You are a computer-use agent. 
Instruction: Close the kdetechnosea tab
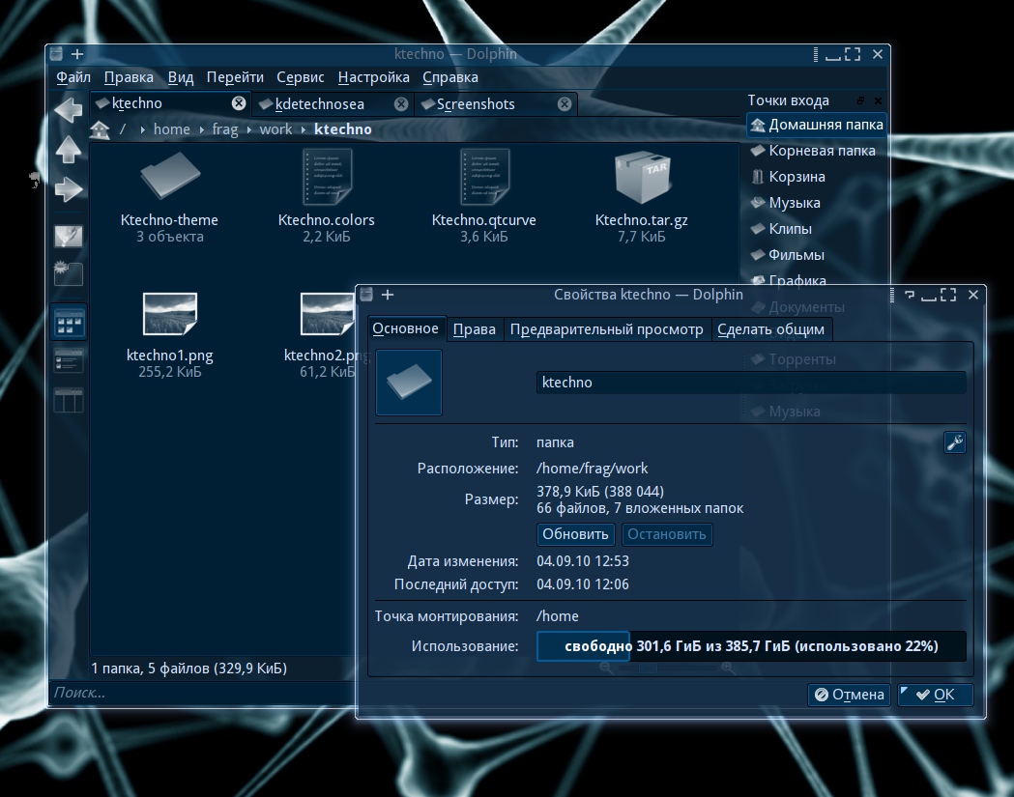click(x=401, y=104)
